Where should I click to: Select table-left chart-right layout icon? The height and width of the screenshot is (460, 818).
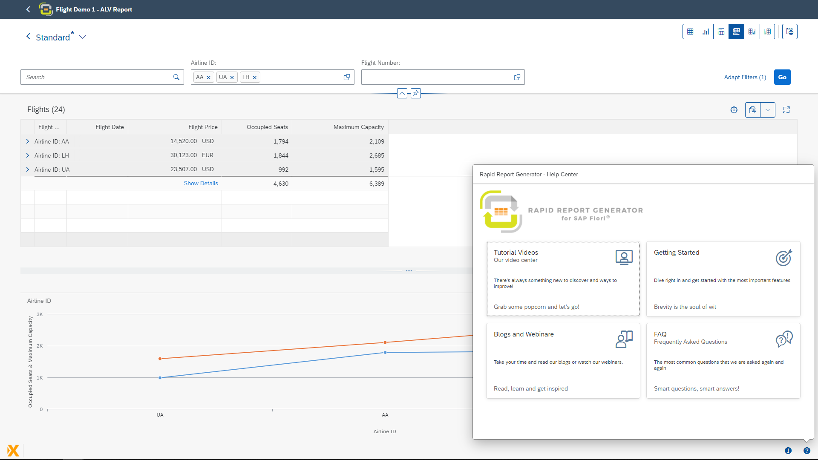(752, 32)
